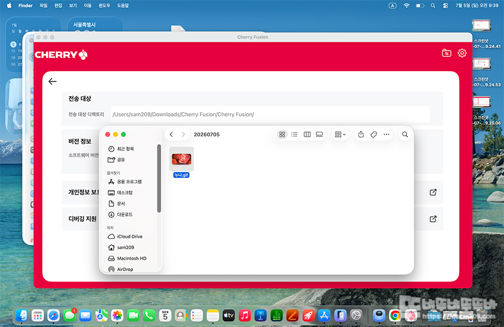Open Finder from the Dock
The height and width of the screenshot is (327, 504).
click(22, 316)
